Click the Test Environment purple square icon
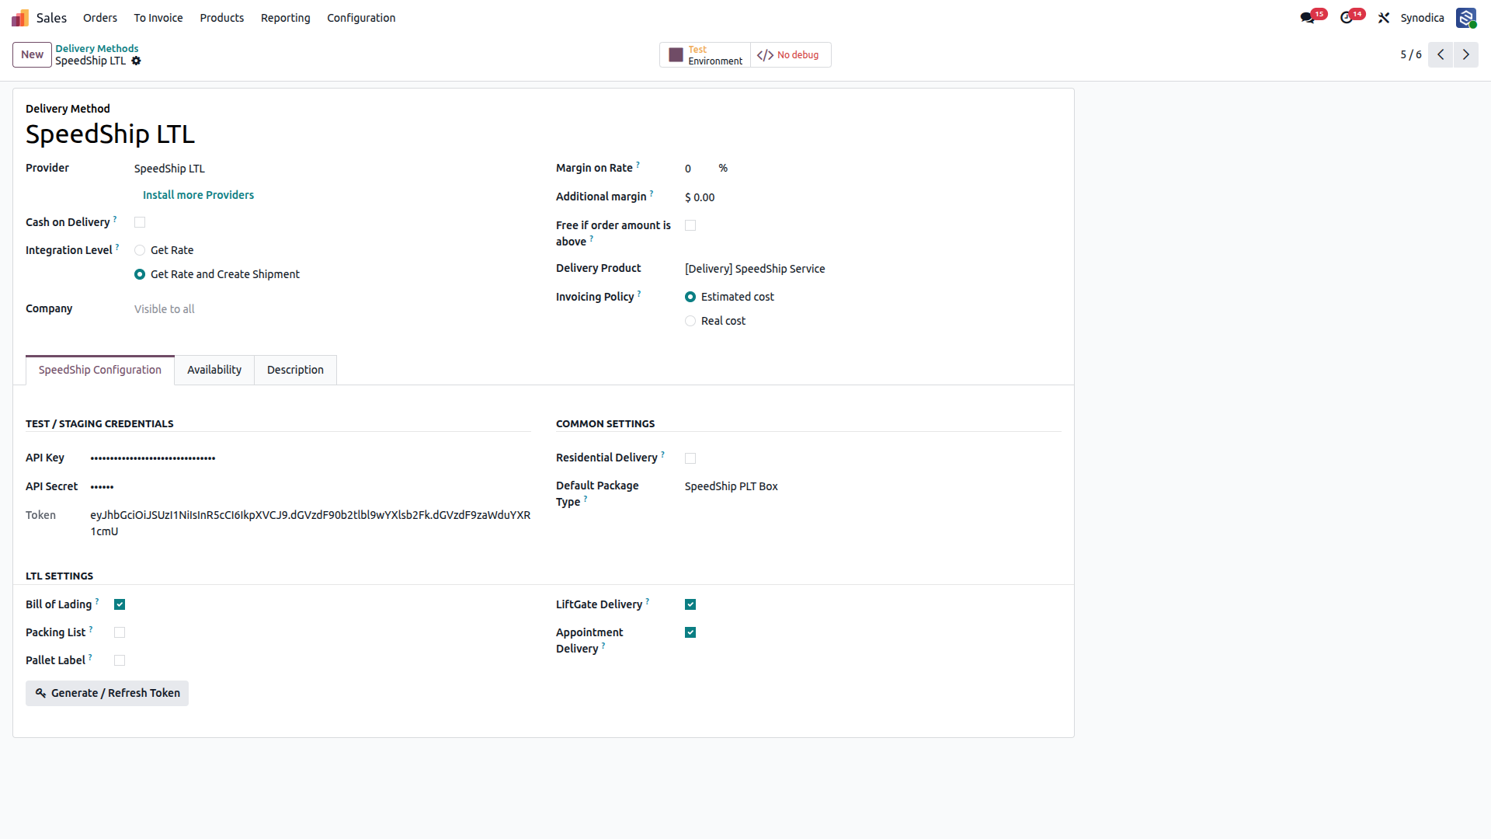The width and height of the screenshot is (1491, 839). (676, 55)
